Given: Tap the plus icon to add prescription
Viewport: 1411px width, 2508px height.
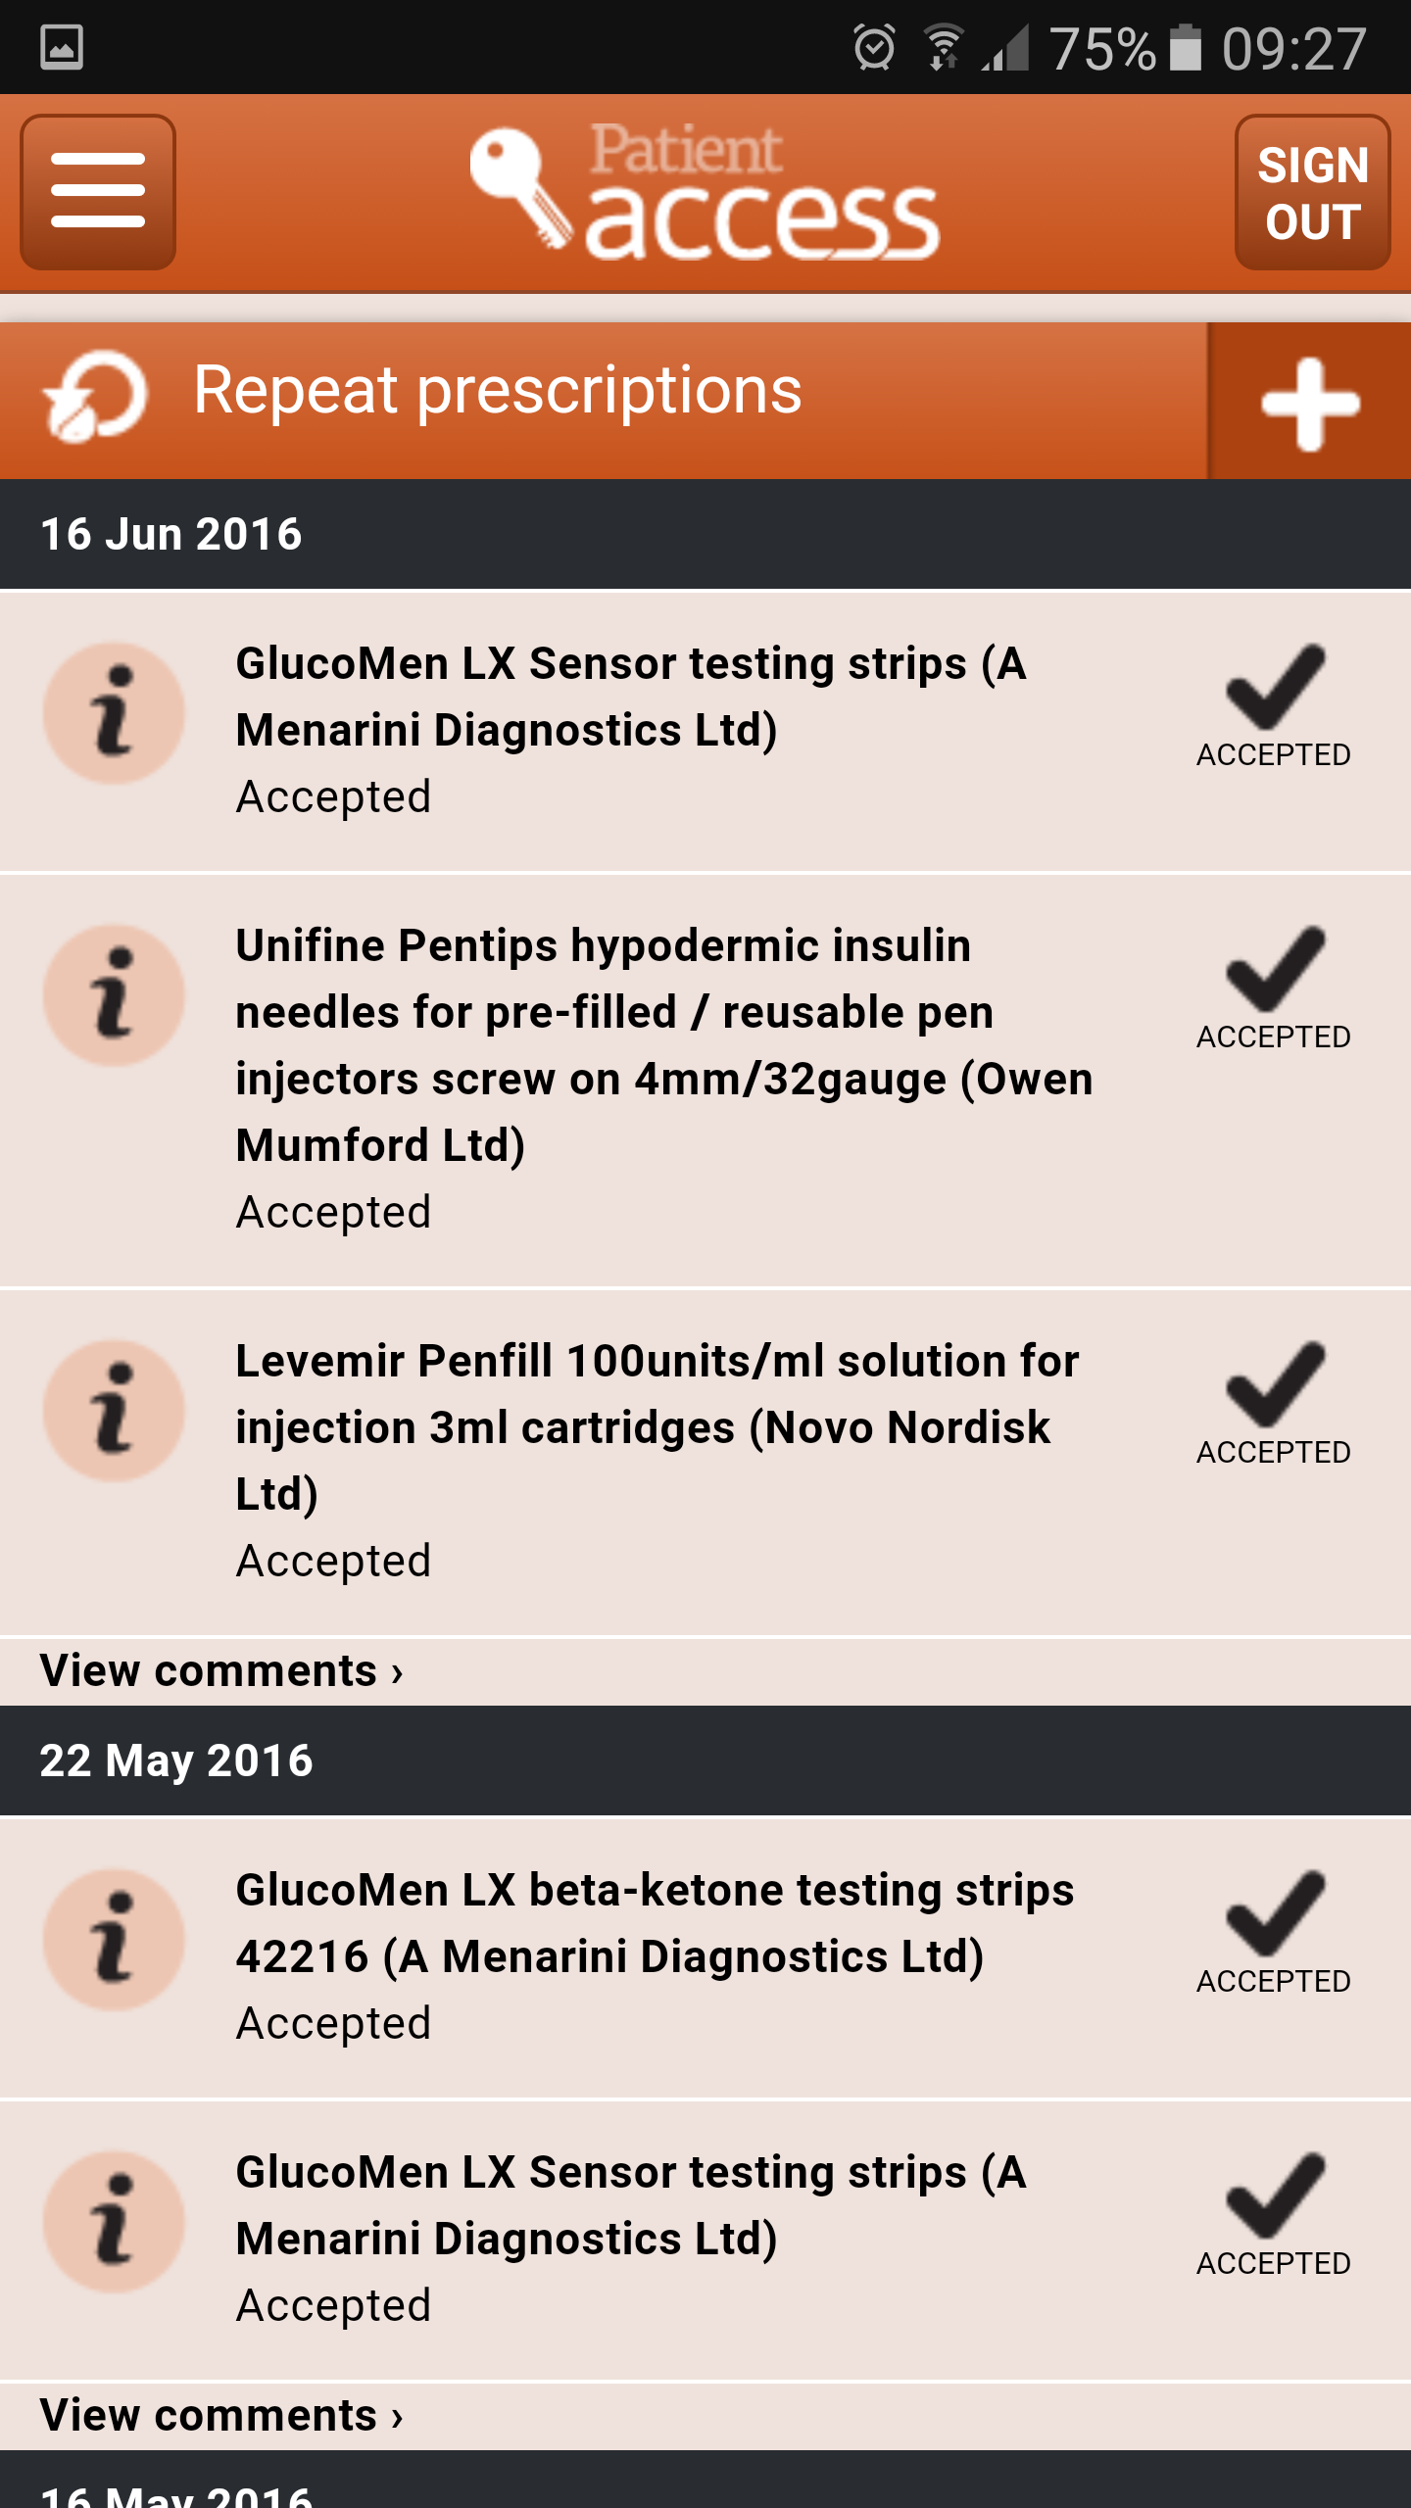Looking at the screenshot, I should 1309,402.
